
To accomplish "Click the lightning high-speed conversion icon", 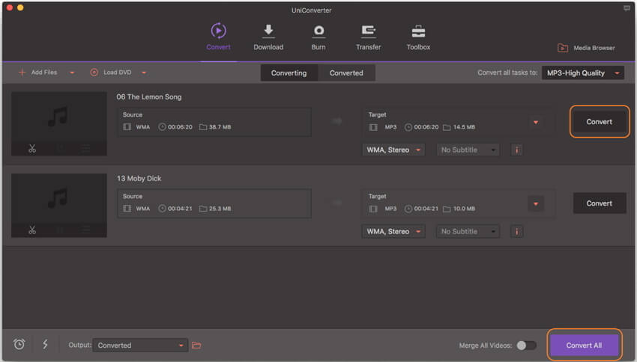I will [x=45, y=344].
